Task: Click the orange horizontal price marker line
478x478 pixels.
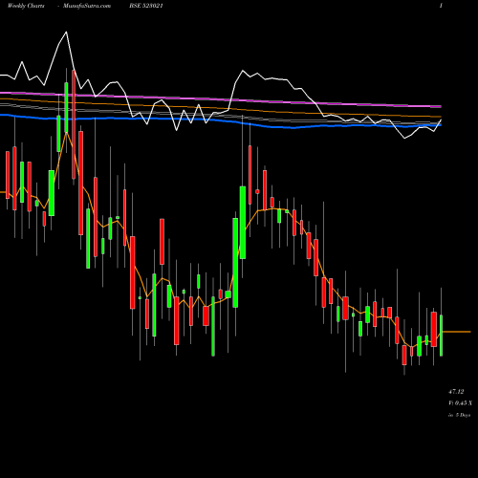Action: point(457,332)
